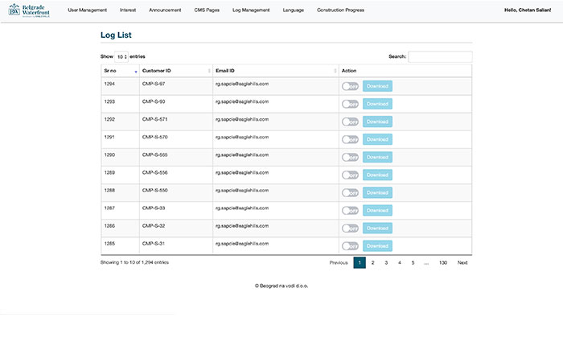Click the Beograd na vodi copyright text
Image resolution: width=563 pixels, height=350 pixels.
tap(281, 286)
